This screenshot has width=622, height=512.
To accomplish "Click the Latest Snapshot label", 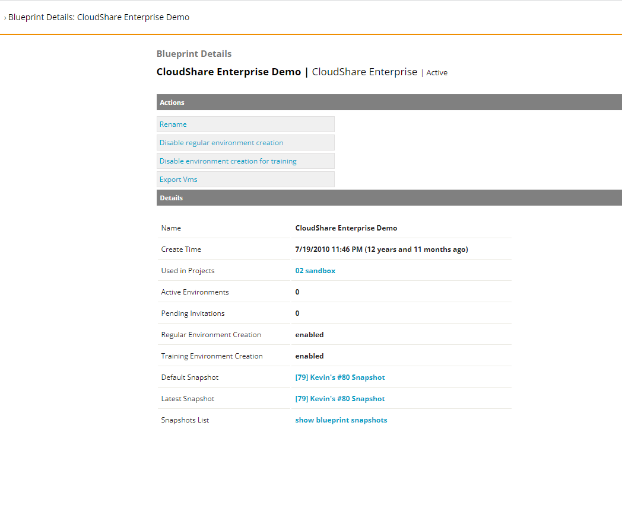I will pyautogui.click(x=188, y=399).
